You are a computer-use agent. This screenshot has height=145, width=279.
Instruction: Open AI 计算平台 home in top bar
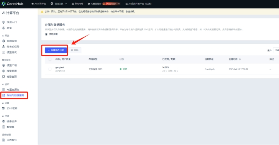[x=39, y=4]
